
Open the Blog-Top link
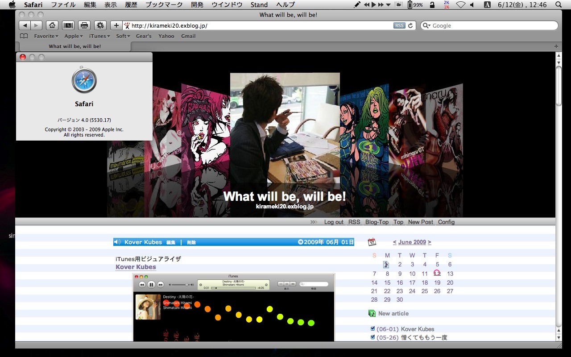377,222
